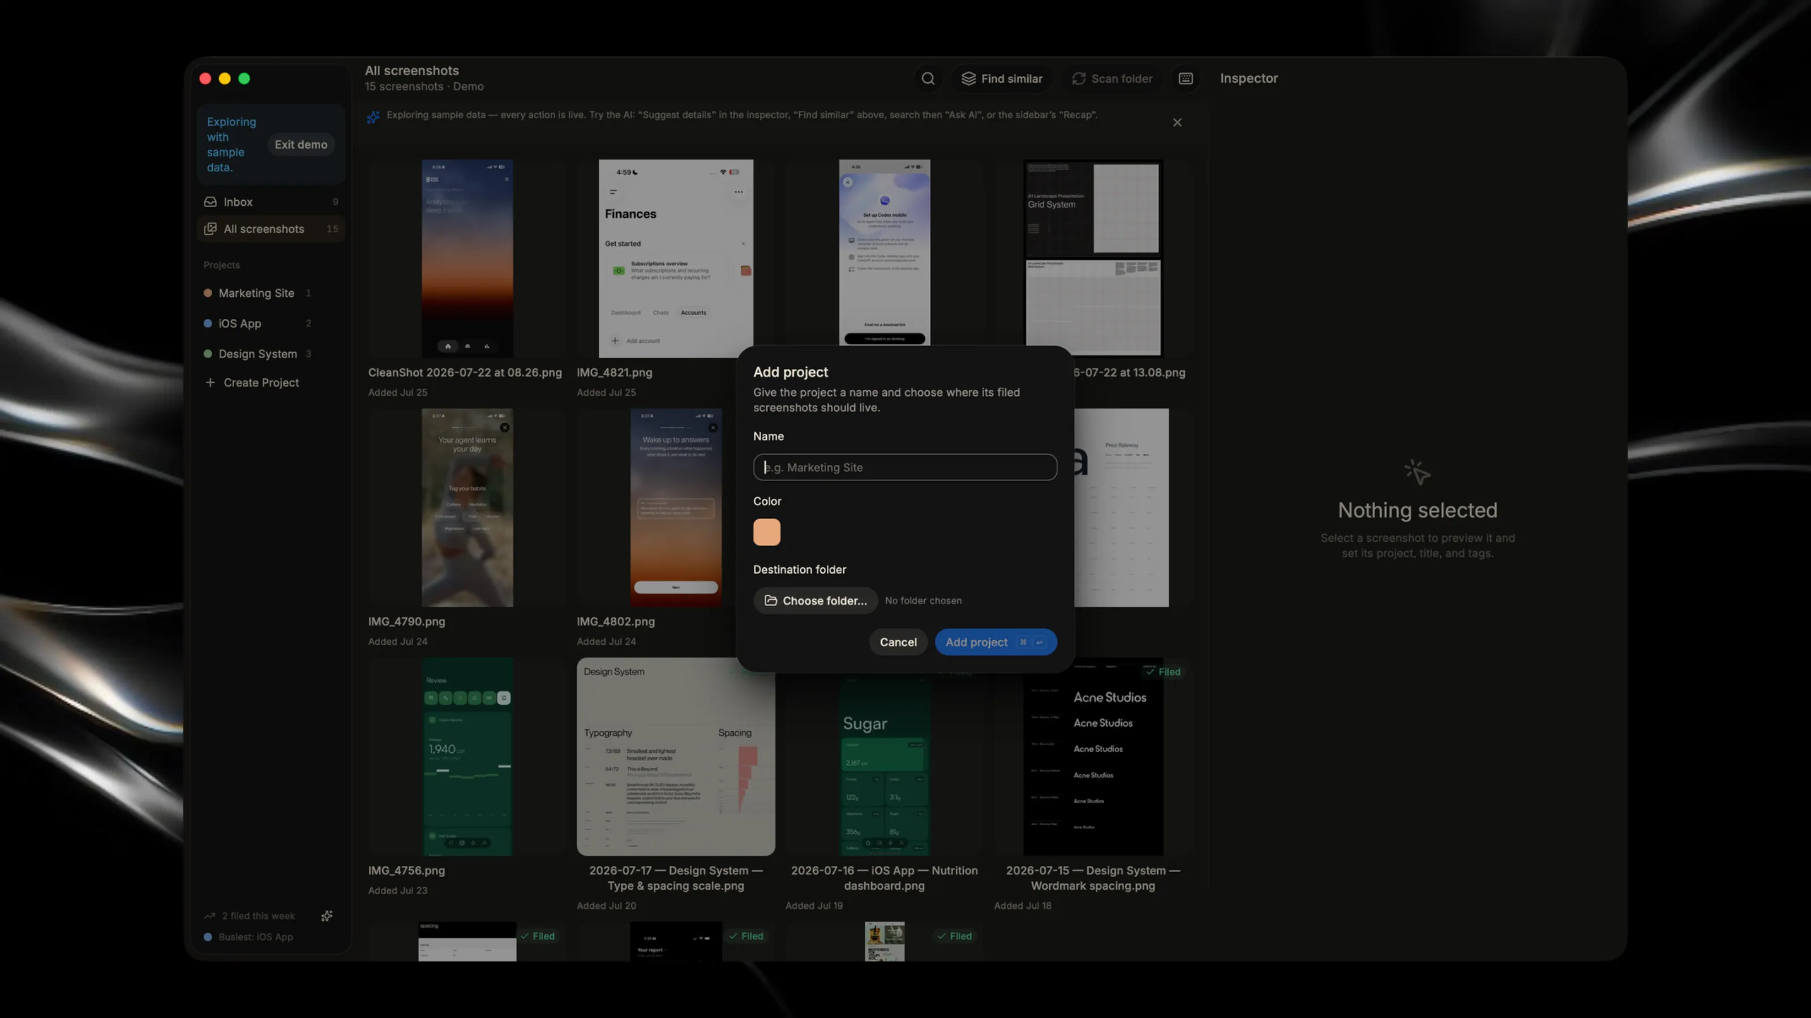The image size is (1811, 1018).
Task: Select the IMG_4790.png thumbnail
Action: [x=467, y=507]
